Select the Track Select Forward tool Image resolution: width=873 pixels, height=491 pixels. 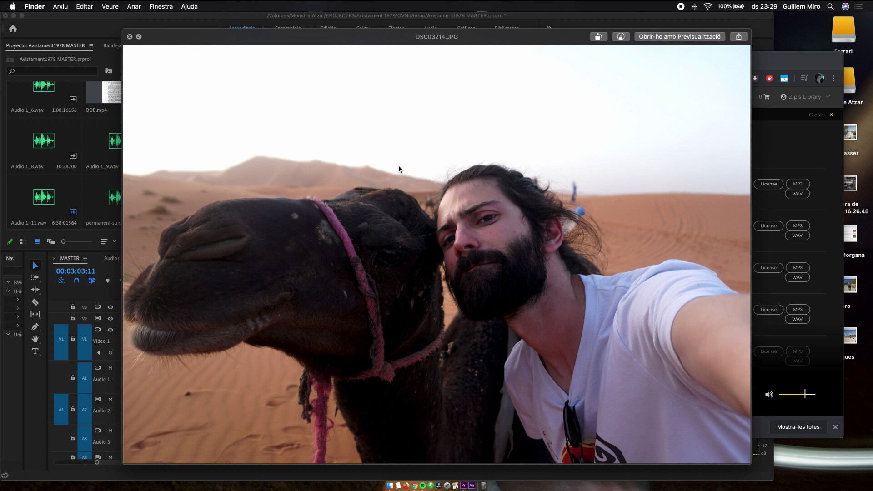coord(35,277)
